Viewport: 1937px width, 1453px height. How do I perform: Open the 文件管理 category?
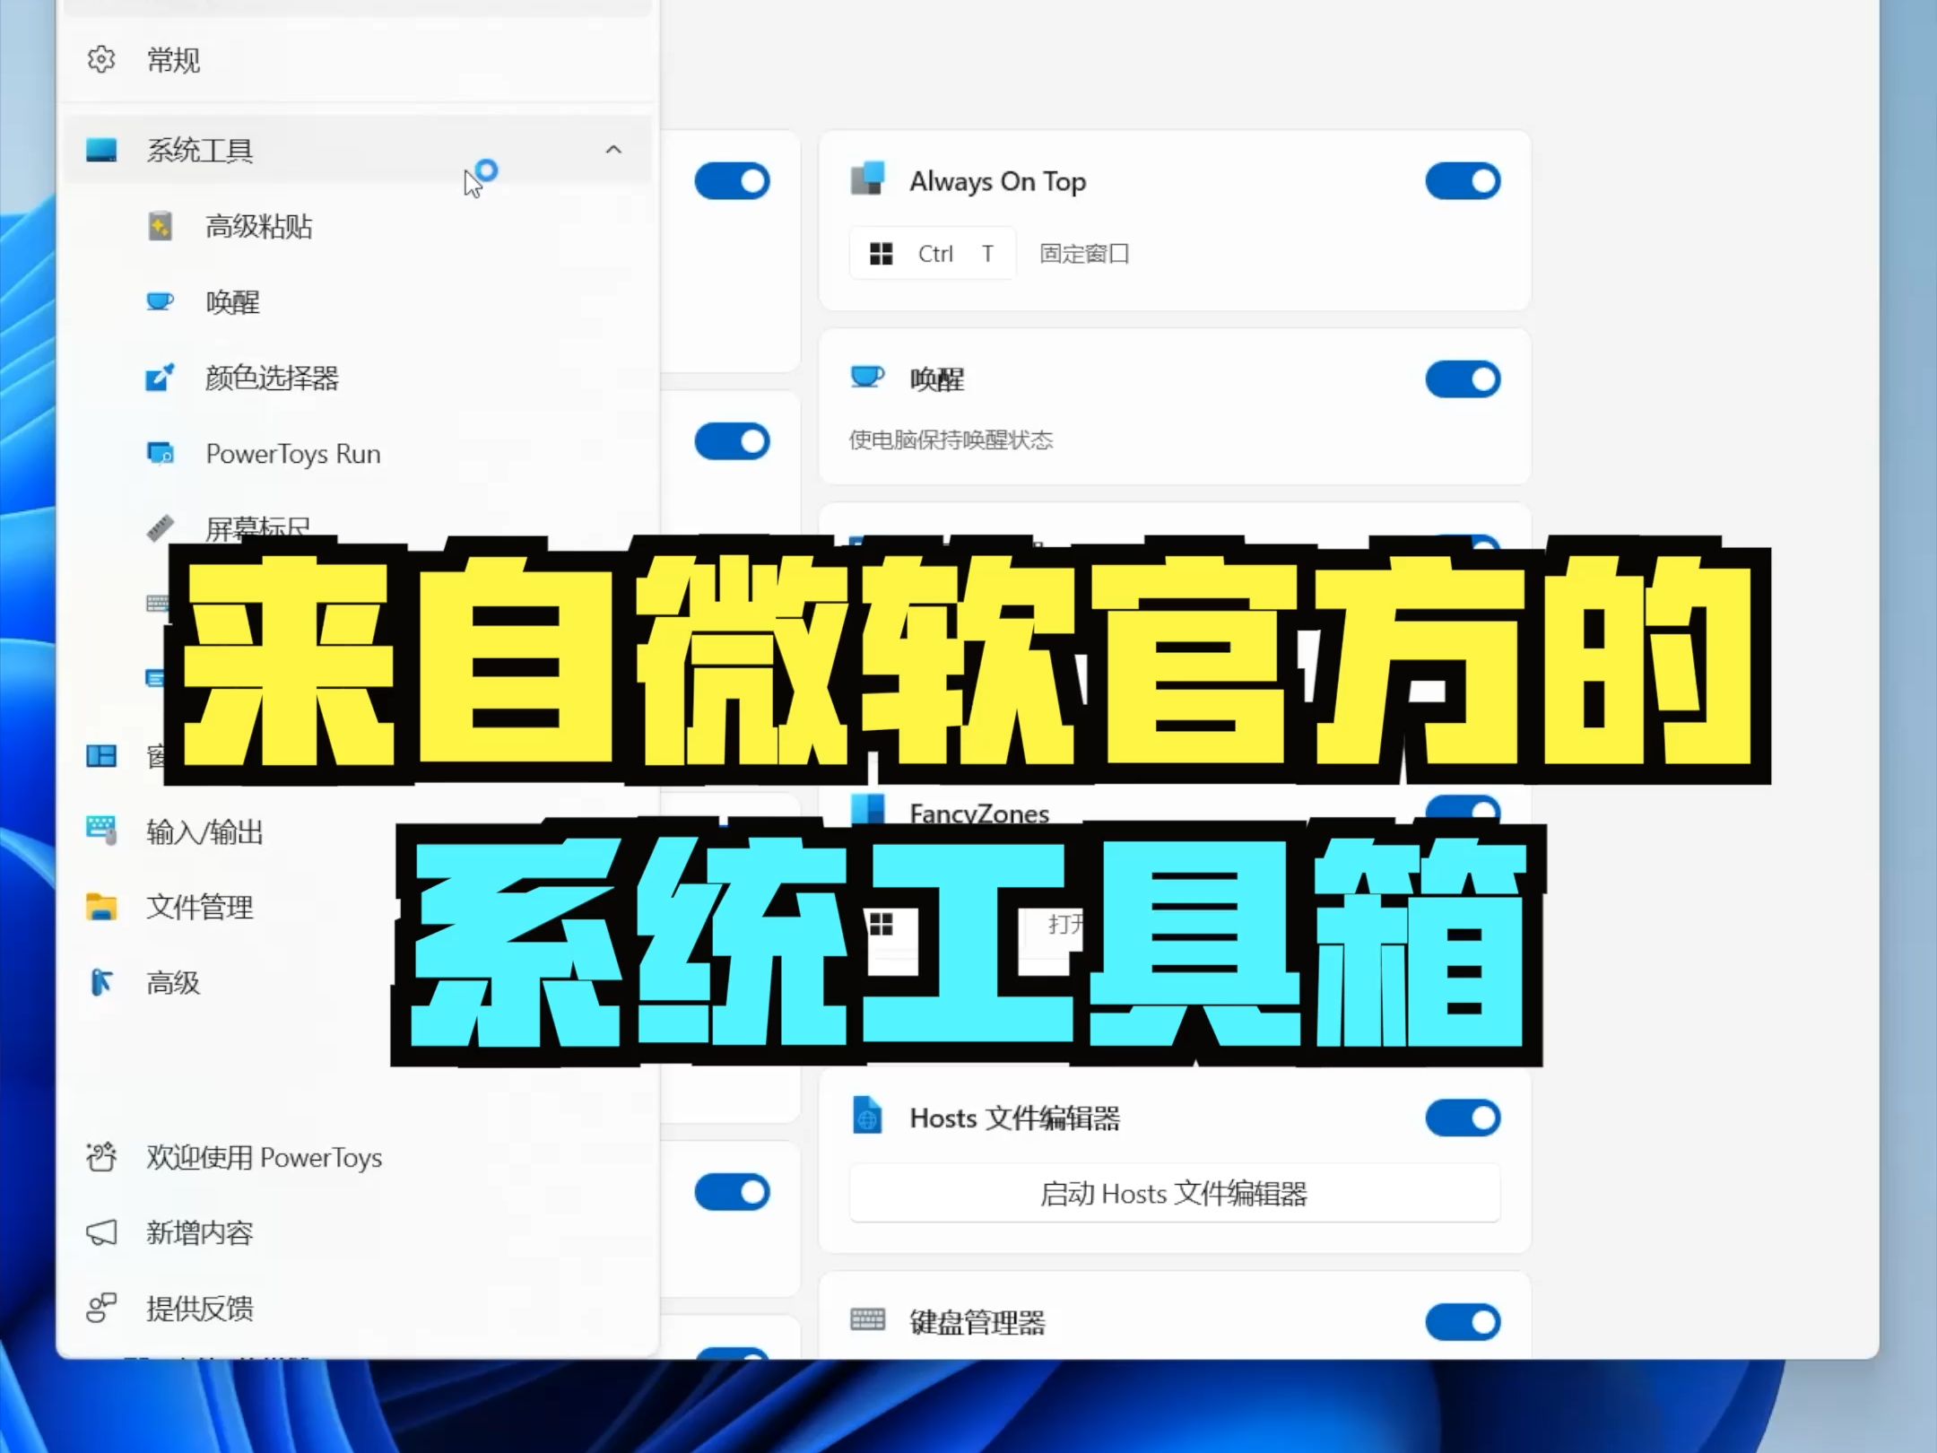click(200, 907)
